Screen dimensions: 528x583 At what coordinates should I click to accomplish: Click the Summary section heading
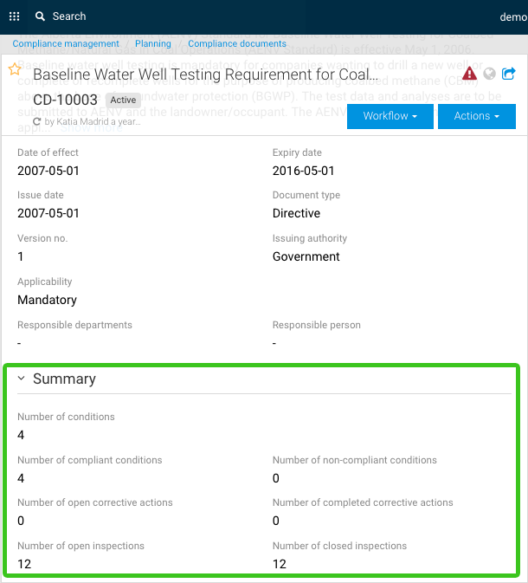click(x=64, y=379)
